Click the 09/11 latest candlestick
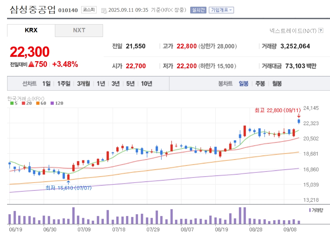Image resolution: width=330 pixels, height=240 pixels. click(299, 121)
